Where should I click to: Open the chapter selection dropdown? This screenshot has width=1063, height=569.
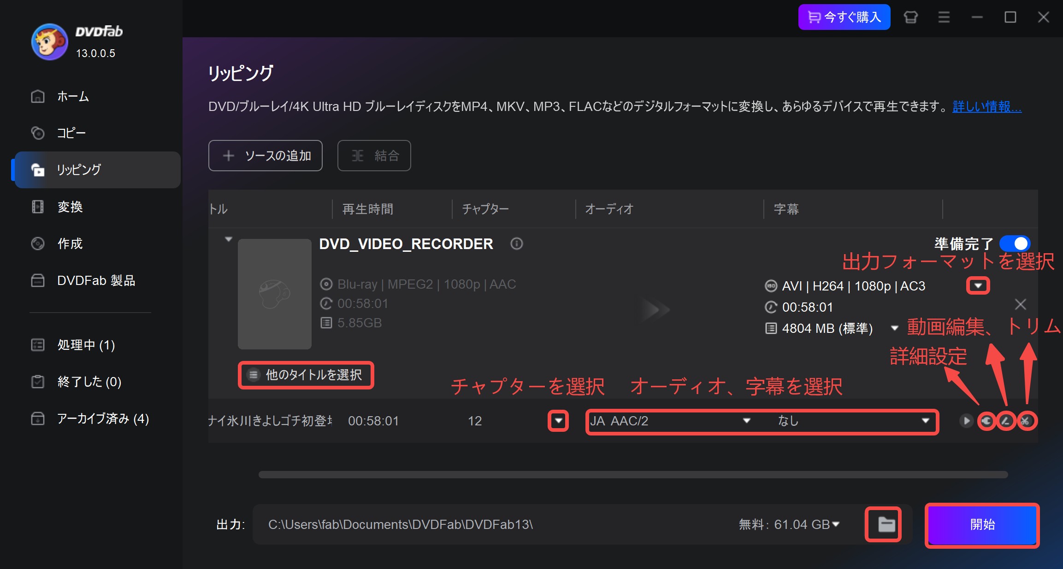(558, 421)
